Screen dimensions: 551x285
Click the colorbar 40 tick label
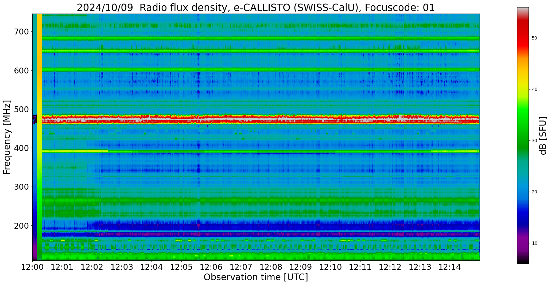point(534,89)
